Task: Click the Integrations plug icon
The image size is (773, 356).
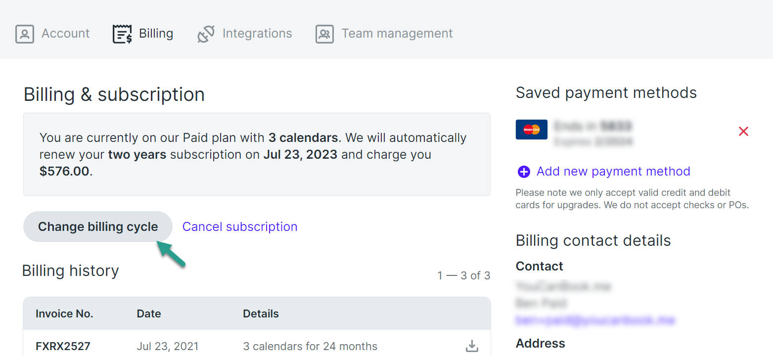Action: tap(206, 34)
